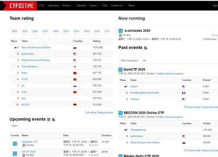The image size is (218, 157).
Task: Click the German flag in ALLES! row
Action: [x=75, y=105]
